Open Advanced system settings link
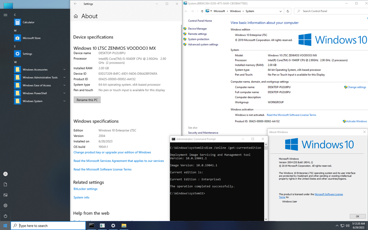 coord(203,45)
